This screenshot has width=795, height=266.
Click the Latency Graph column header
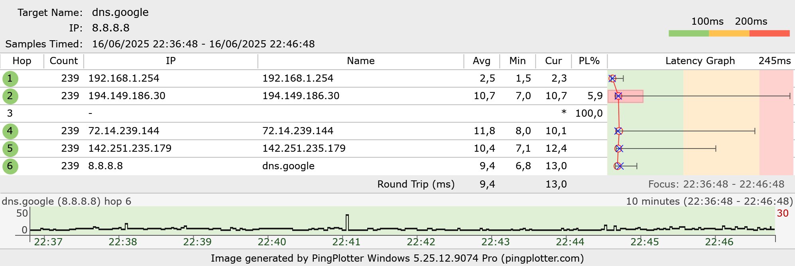pyautogui.click(x=700, y=61)
